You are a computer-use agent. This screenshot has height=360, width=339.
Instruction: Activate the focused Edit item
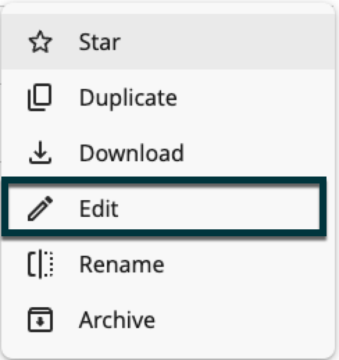[x=164, y=206]
